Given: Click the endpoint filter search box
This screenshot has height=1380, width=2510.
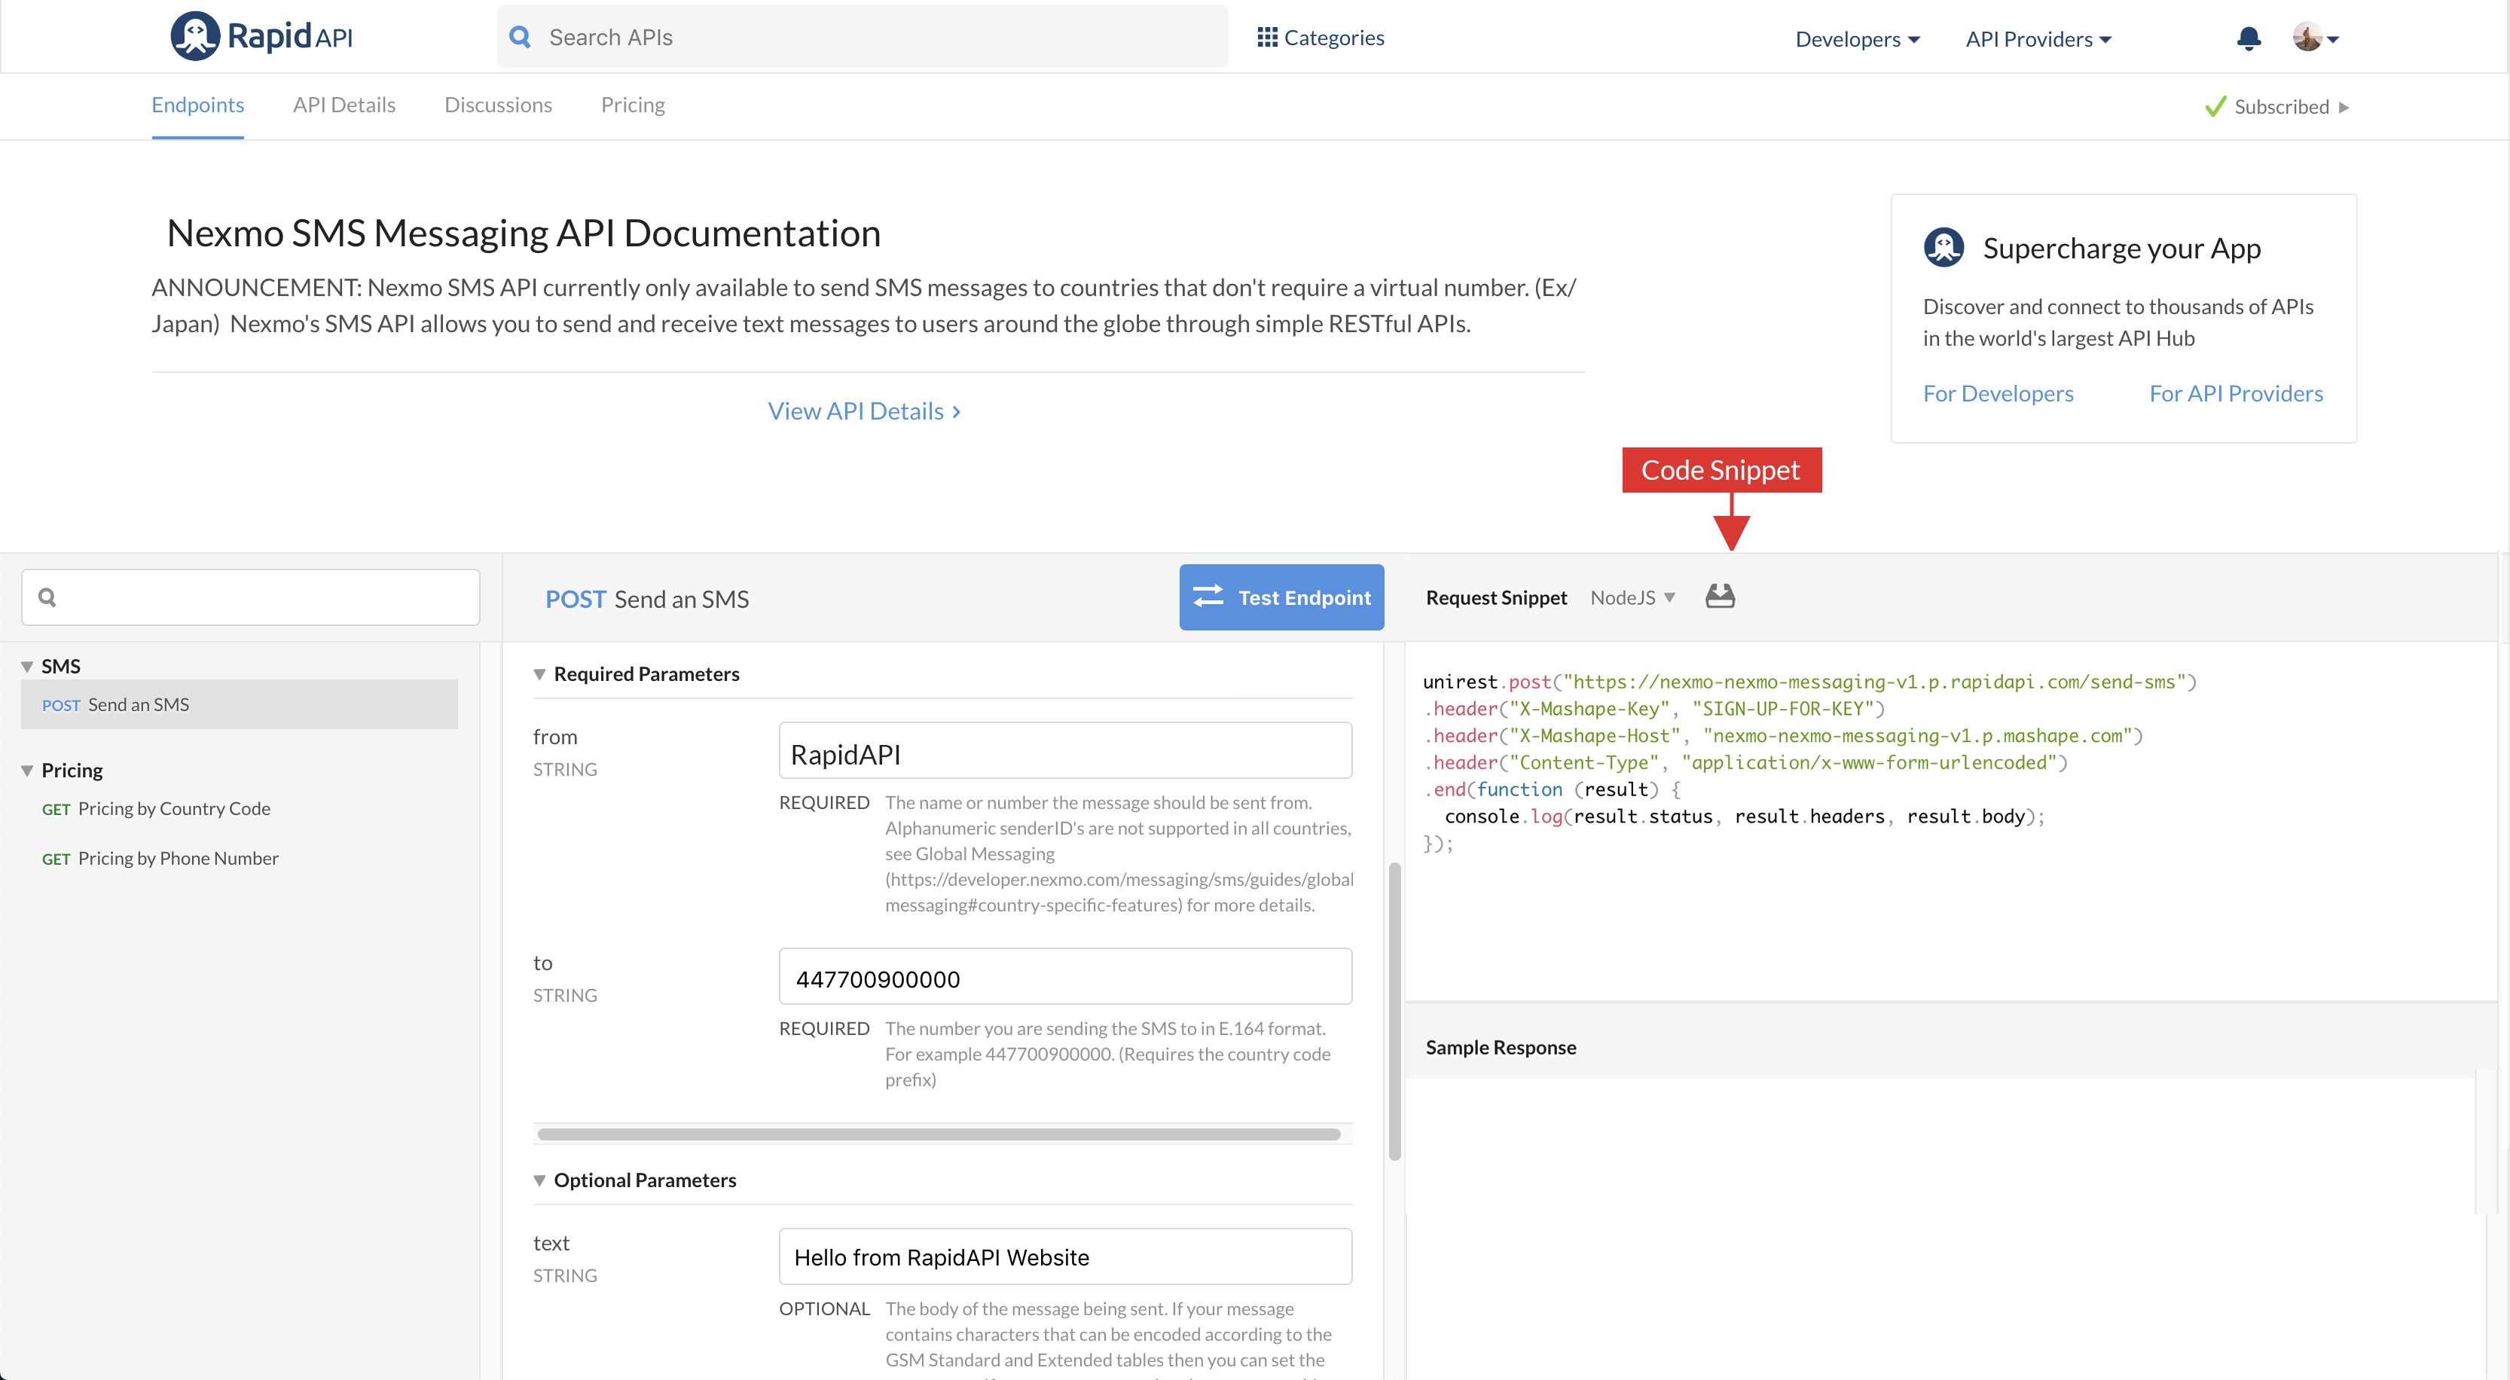Looking at the screenshot, I should coord(250,597).
